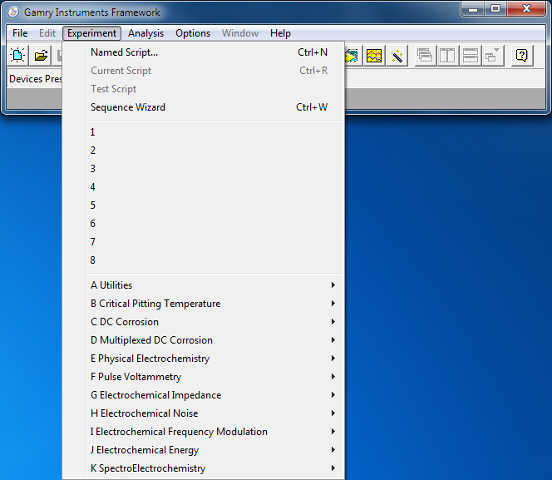Expand I Electrochemical Frequency Modulation submenu
The width and height of the screenshot is (552, 480).
pos(203,432)
